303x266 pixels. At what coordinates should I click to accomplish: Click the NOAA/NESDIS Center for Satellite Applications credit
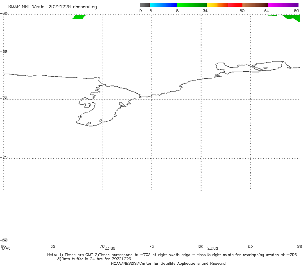click(169, 264)
